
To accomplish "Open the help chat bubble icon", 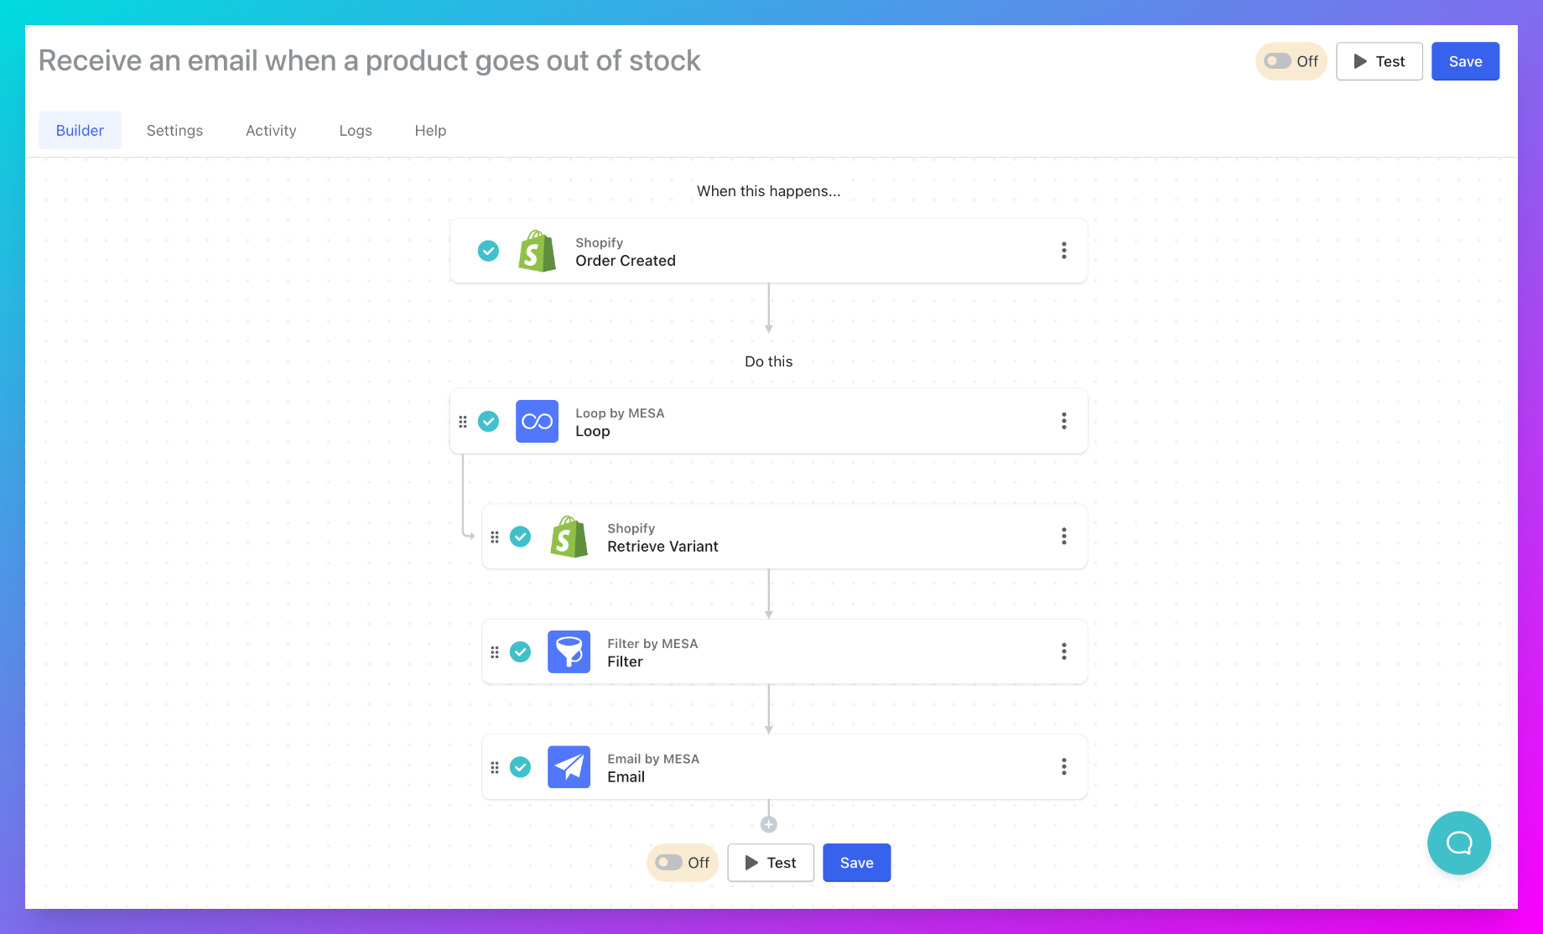I will [1459, 843].
